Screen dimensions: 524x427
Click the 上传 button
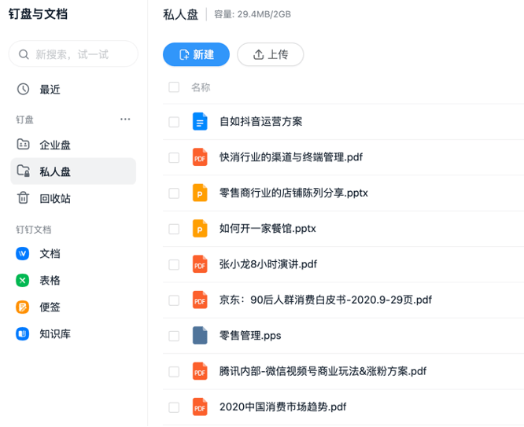point(271,54)
